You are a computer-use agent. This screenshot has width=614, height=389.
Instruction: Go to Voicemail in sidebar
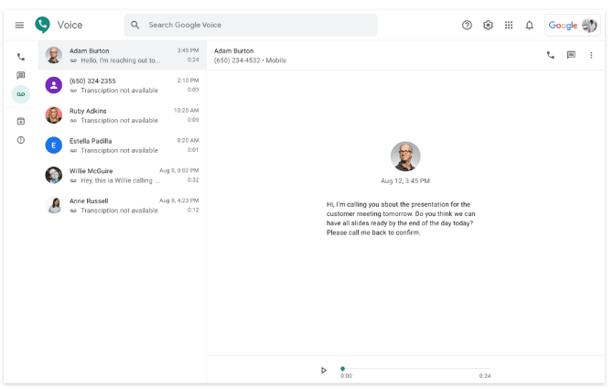(x=21, y=94)
